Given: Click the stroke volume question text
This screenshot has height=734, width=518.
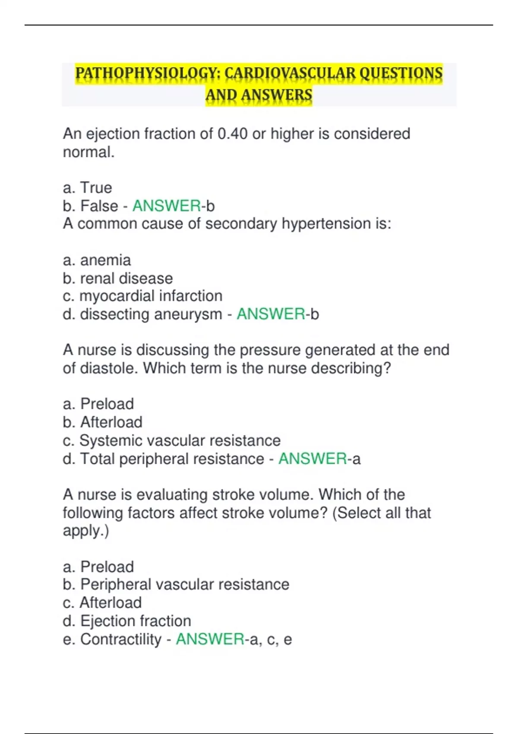Looking at the screenshot, I should (x=247, y=513).
